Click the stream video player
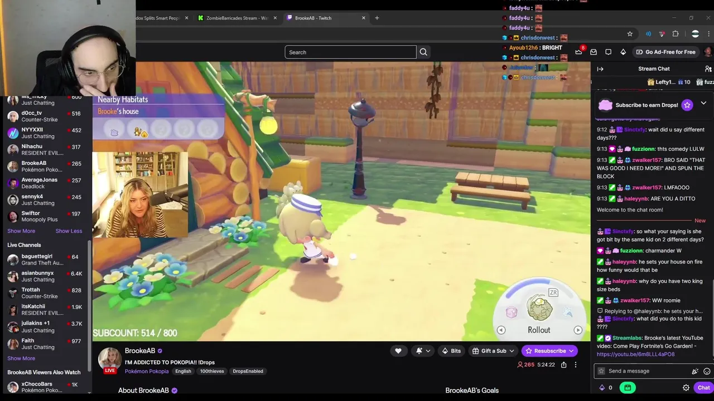Viewport: 714px width, 401px height. pos(341,202)
